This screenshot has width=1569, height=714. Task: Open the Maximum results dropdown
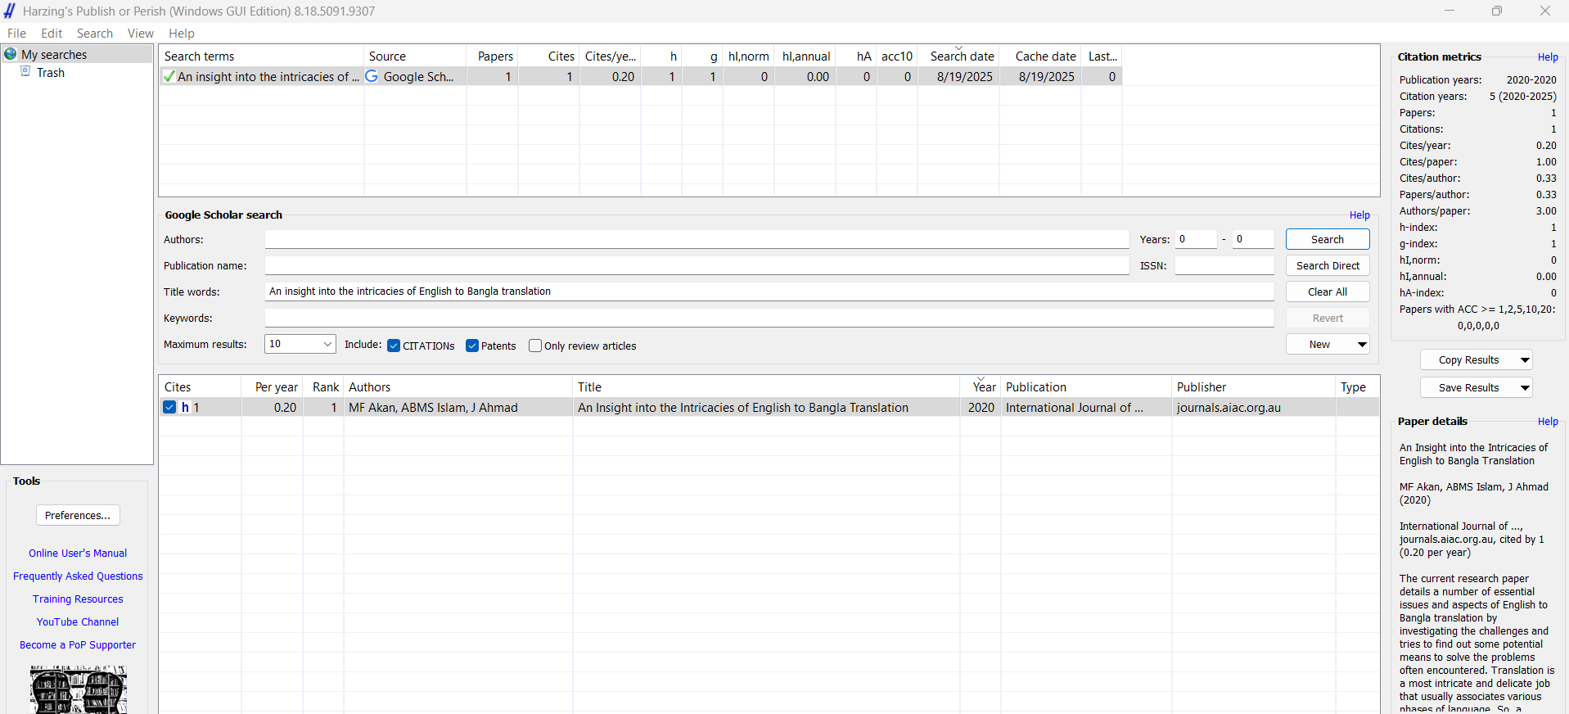click(x=300, y=344)
